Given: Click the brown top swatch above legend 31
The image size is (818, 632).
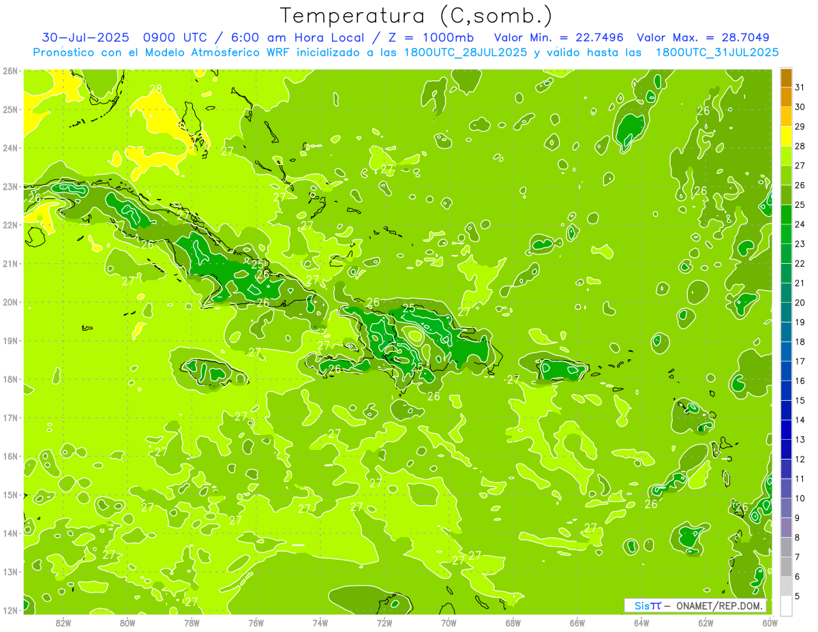Looking at the screenshot, I should [x=786, y=78].
